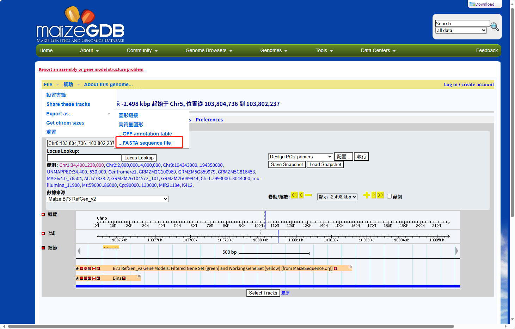Save Bins track with disk icon
The image size is (515, 329).
click(94, 278)
